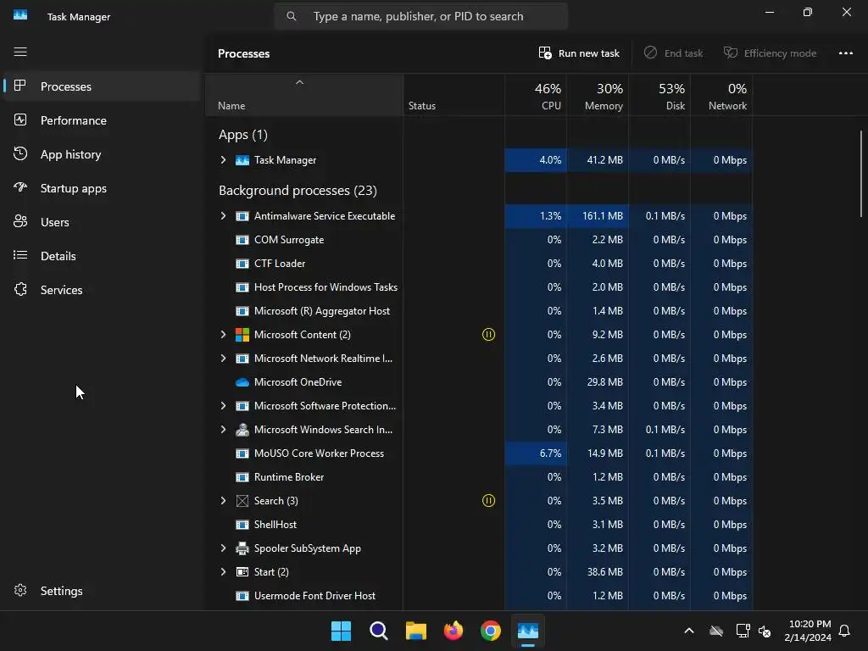Focus the name, publisher, or PID search box
The width and height of the screenshot is (868, 651).
coord(420,16)
